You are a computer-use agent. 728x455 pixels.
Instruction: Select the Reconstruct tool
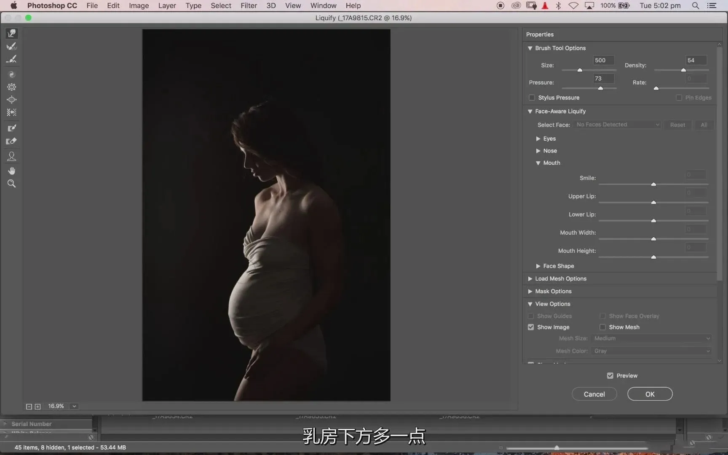pos(12,46)
